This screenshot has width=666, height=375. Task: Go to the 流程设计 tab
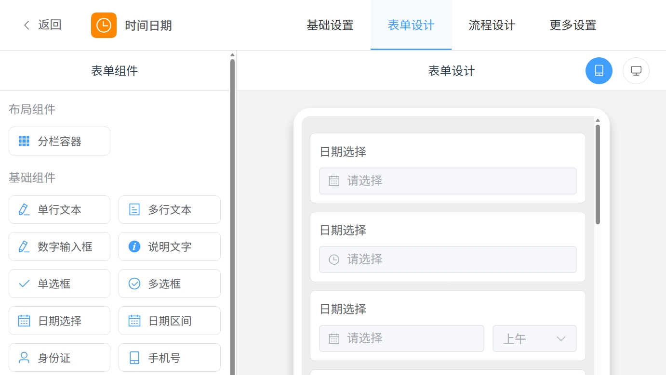click(492, 25)
